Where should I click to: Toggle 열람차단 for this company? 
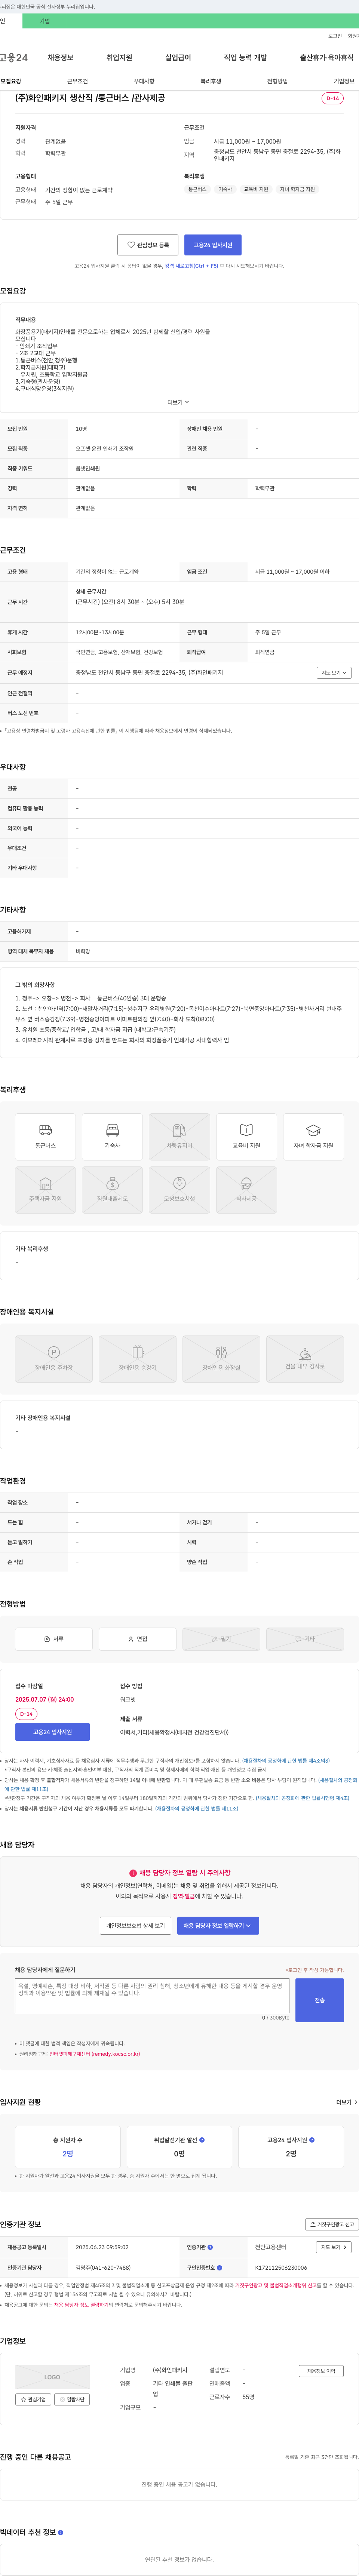[72, 2399]
